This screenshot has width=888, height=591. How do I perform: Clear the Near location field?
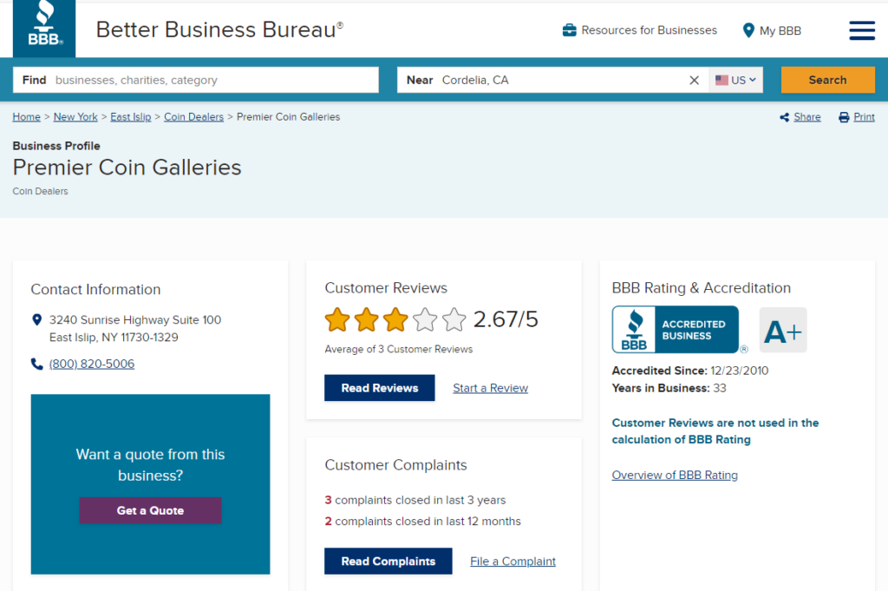(694, 81)
